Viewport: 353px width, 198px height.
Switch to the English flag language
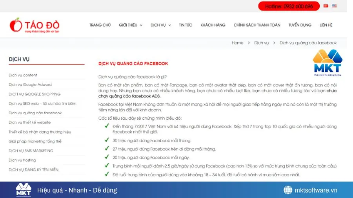(334, 6)
